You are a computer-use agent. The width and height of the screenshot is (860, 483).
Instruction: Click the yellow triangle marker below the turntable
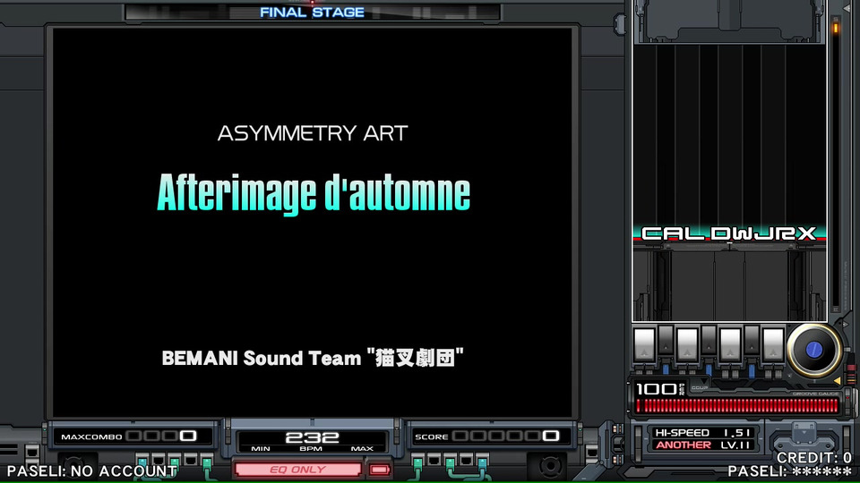tap(837, 380)
